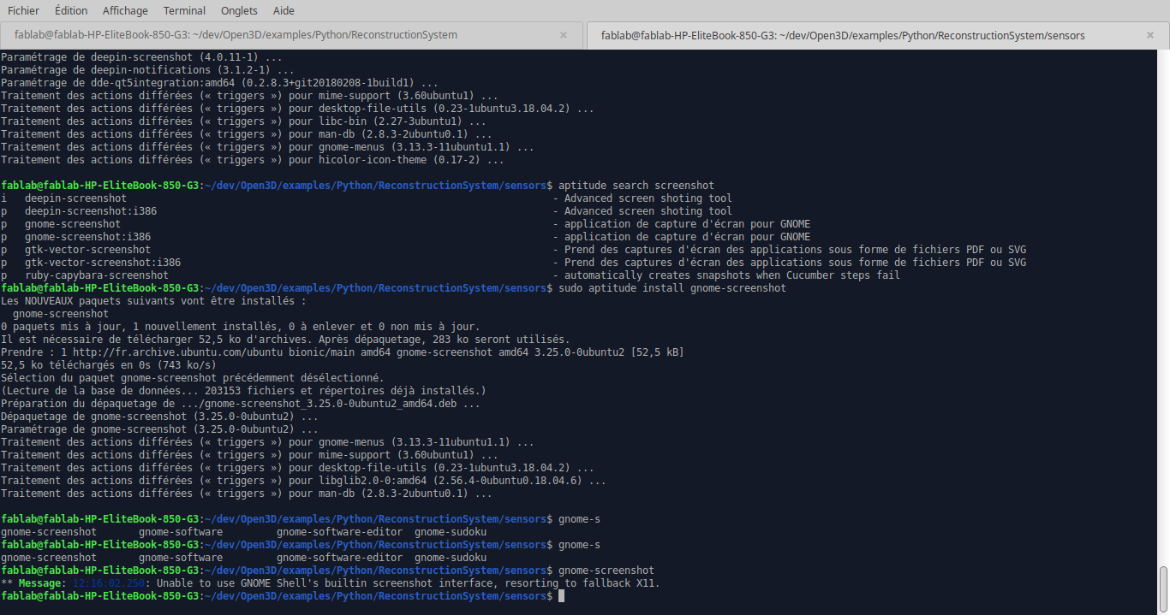Open the Édition menu
The width and height of the screenshot is (1170, 615).
pyautogui.click(x=71, y=10)
